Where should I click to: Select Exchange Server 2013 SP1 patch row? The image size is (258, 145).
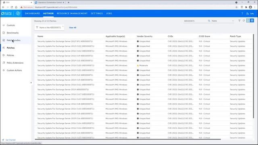[x=143, y=41]
